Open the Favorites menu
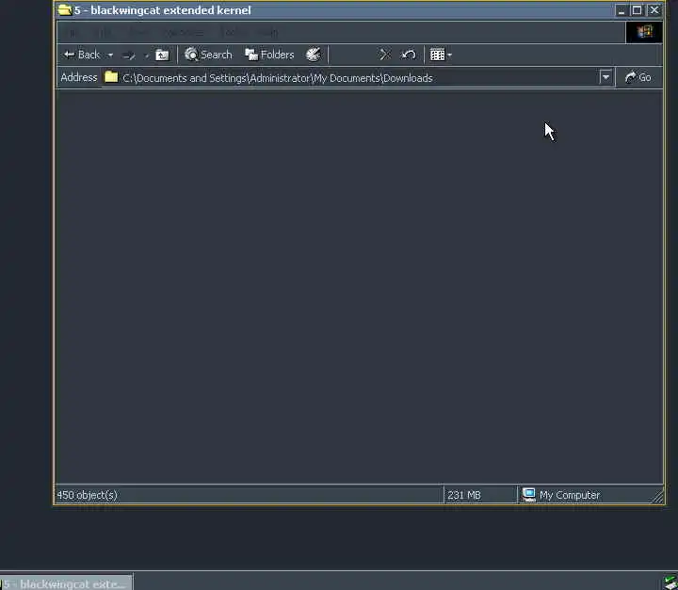The height and width of the screenshot is (590, 678). (183, 32)
